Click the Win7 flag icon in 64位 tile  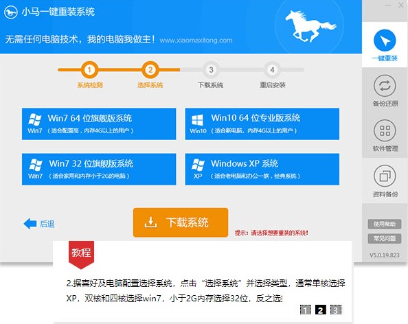[x=34, y=120]
